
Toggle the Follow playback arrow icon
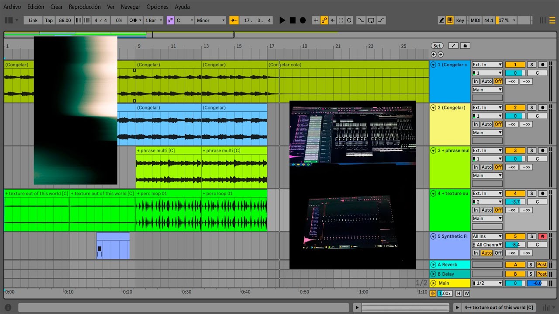(234, 20)
